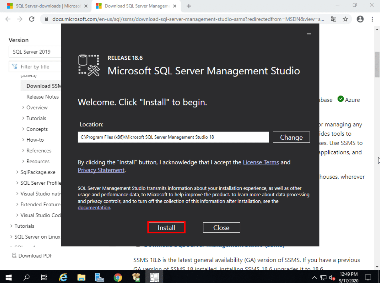This screenshot has width=380, height=283.
Task: Reload the page in Chrome
Action: [32, 19]
